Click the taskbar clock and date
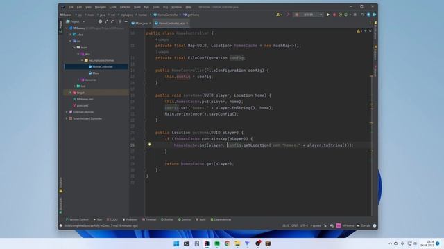444x249 pixels. [427, 243]
